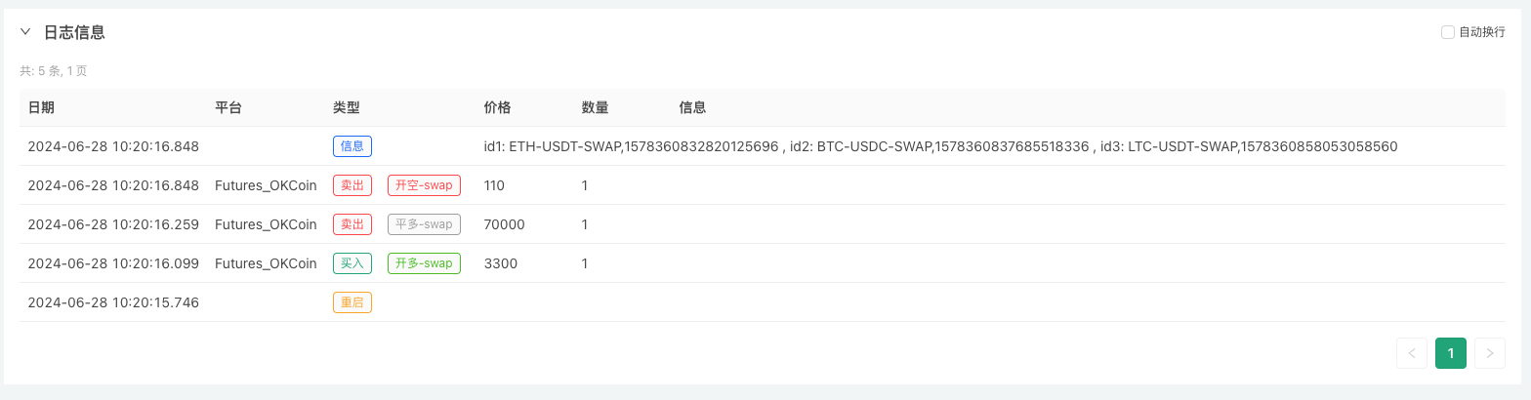Click the log message with ETH-USDT-SWAP ids
This screenshot has width=1531, height=400.
tap(940, 146)
